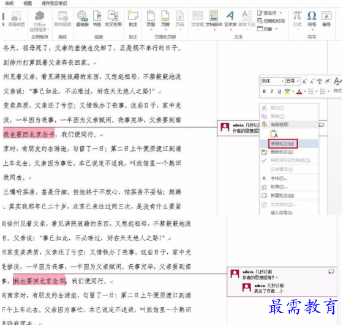Click reply icon on comment with reply 表达了作者
The height and width of the screenshot is (326, 343).
(x=331, y=272)
